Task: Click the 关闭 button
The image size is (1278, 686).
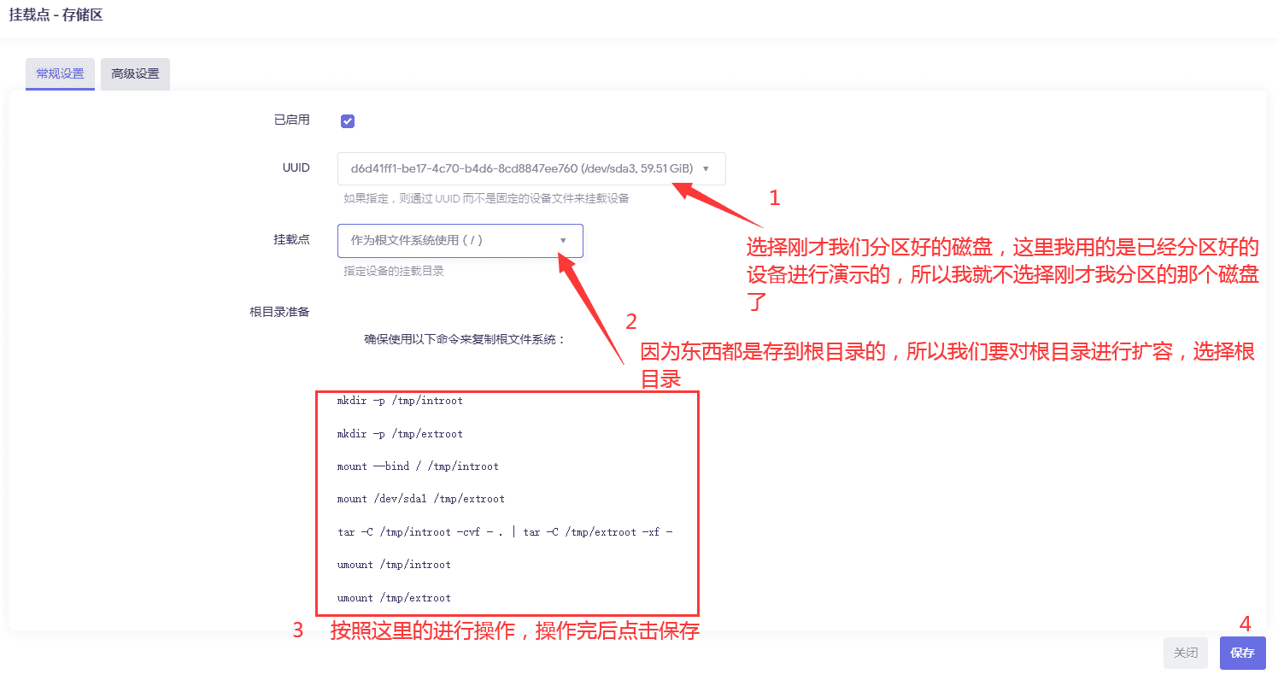Action: [1186, 653]
